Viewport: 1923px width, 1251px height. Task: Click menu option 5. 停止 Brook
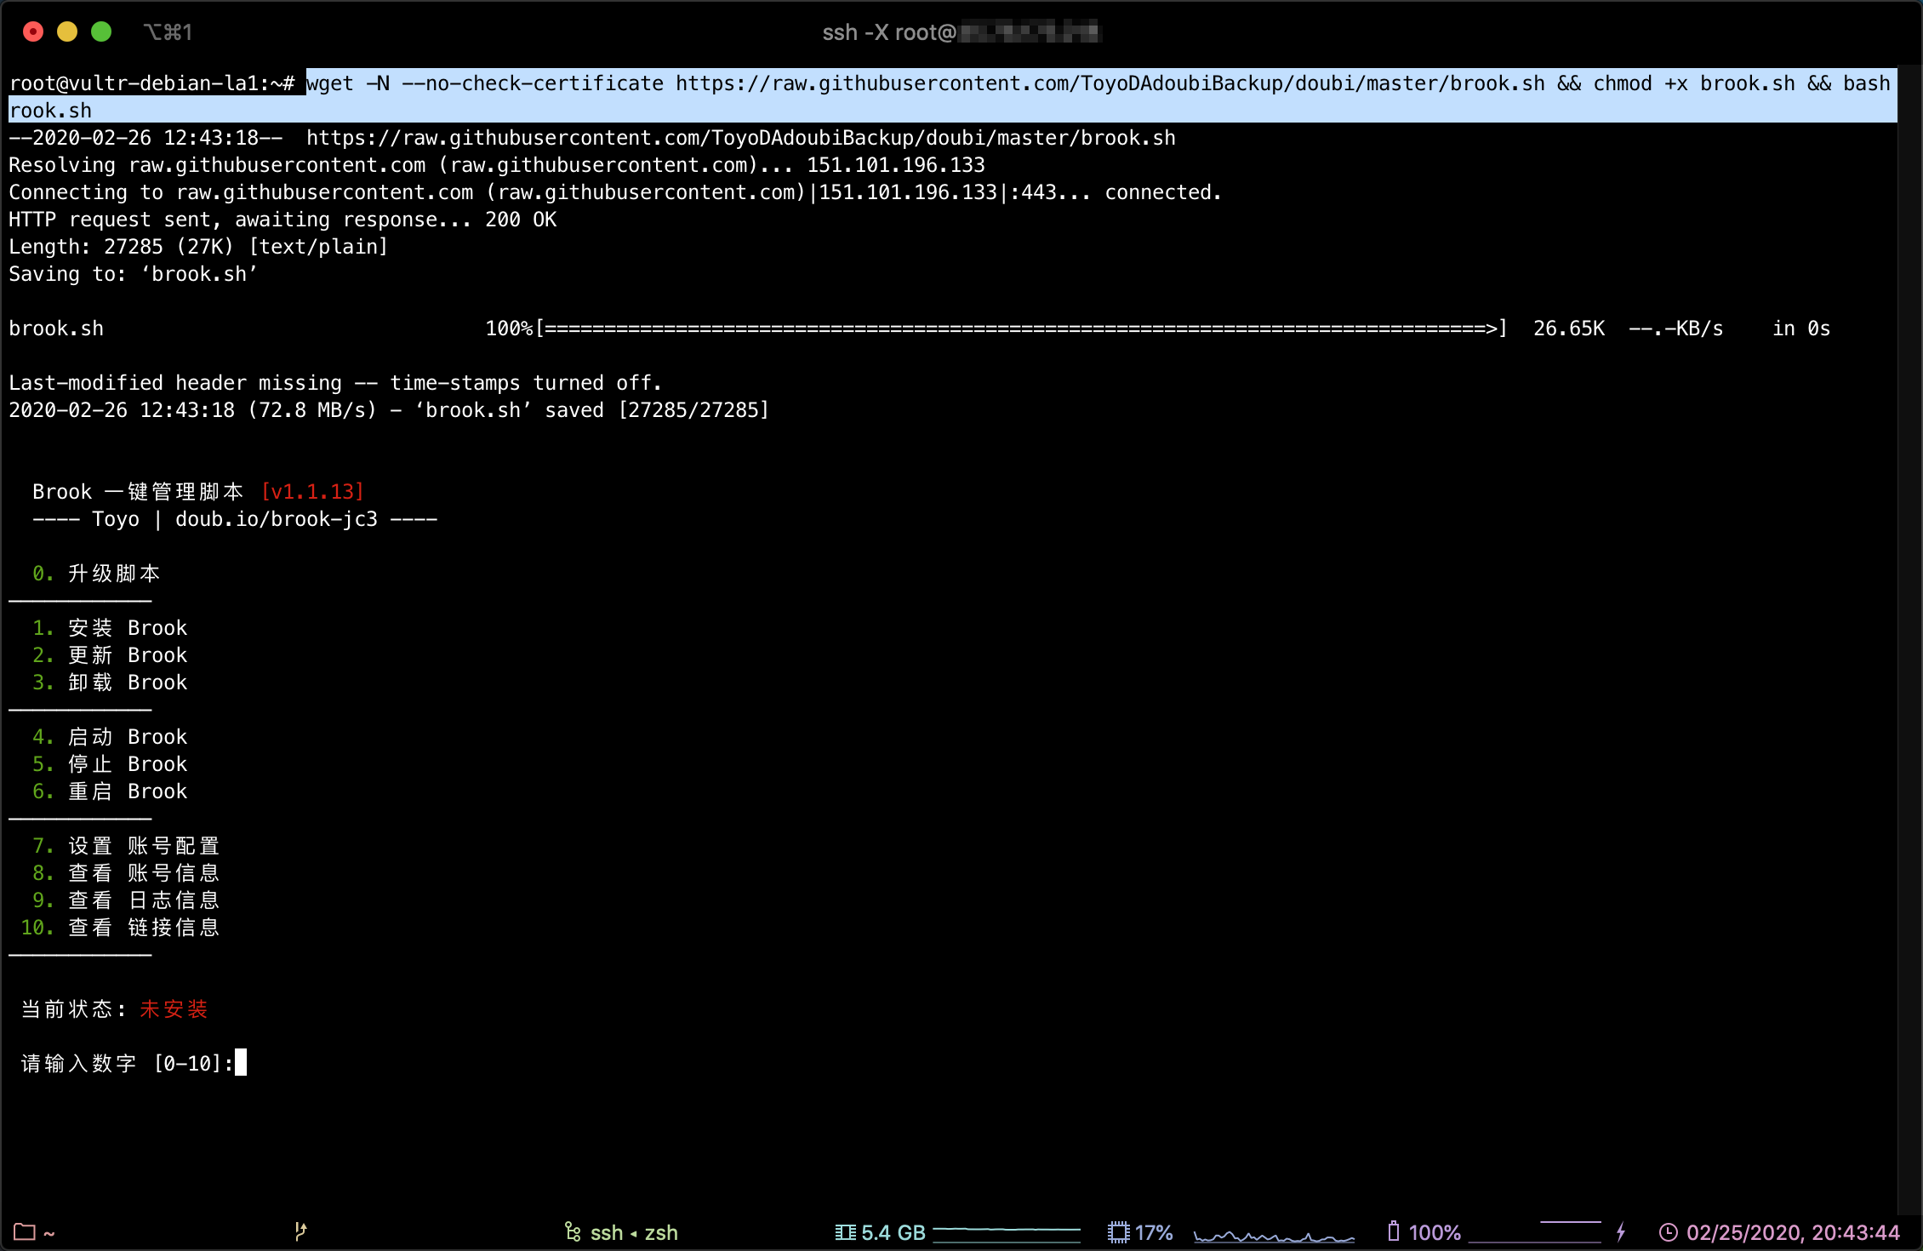pos(110,764)
